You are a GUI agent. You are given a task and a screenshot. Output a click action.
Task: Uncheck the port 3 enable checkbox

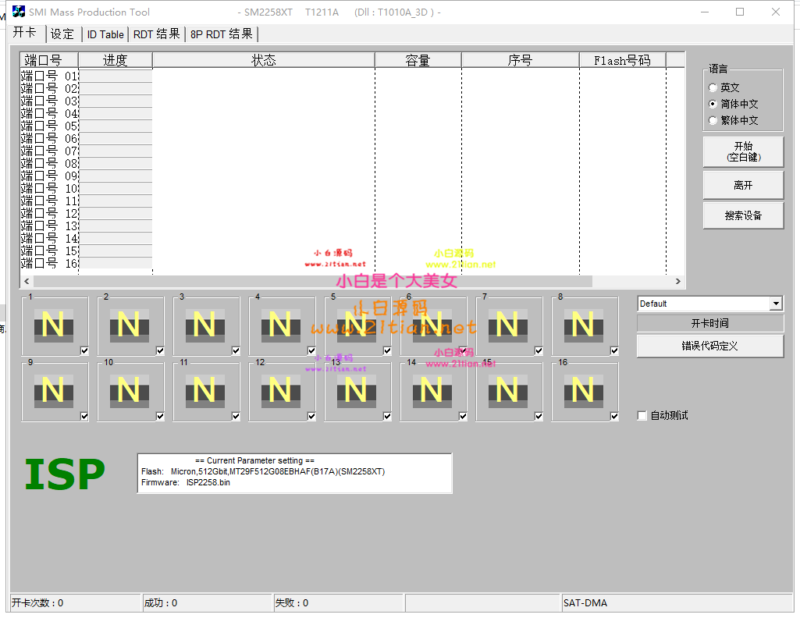[236, 351]
